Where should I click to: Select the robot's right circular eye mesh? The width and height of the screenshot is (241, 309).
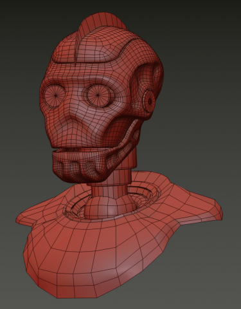[98, 95]
